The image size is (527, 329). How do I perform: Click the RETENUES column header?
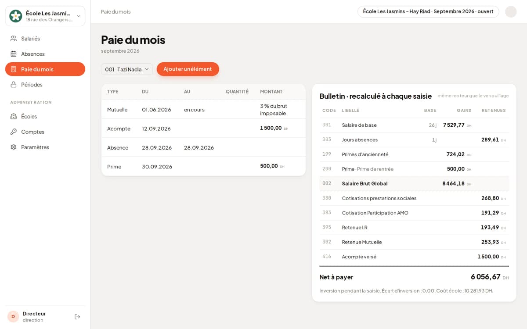[x=494, y=111]
